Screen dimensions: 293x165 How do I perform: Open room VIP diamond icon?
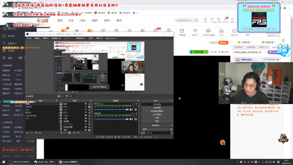point(195,31)
